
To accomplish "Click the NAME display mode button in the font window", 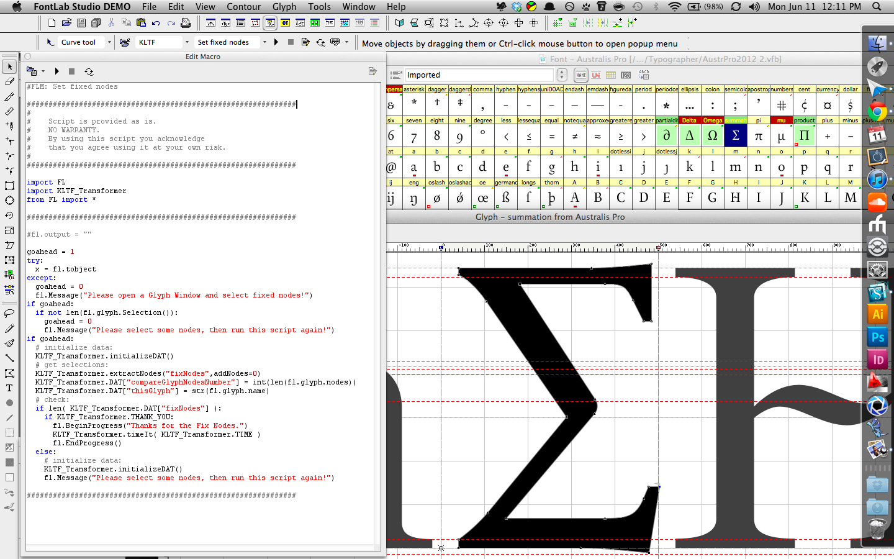I will pyautogui.click(x=581, y=75).
